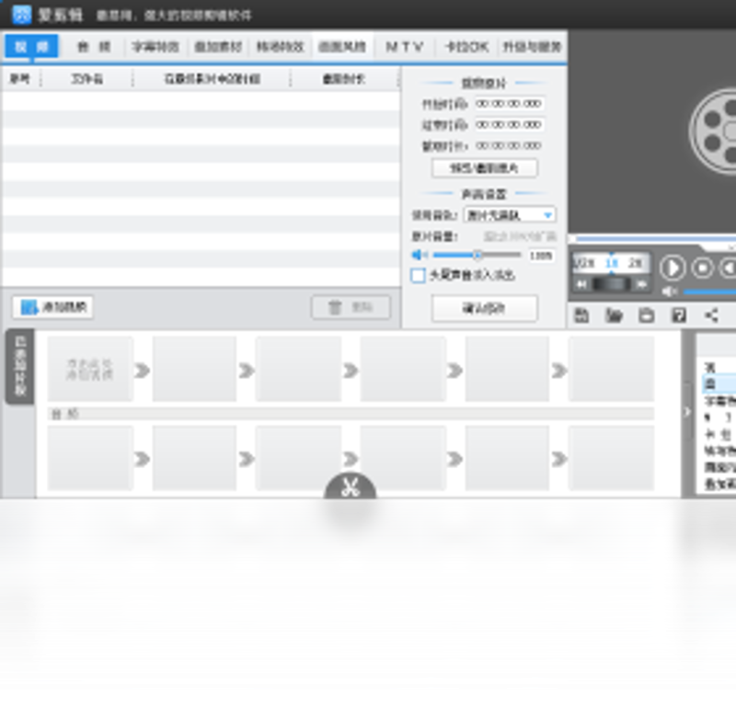Click the blue speaker icon by 原片音量
This screenshot has height=709, width=736.
(x=420, y=256)
